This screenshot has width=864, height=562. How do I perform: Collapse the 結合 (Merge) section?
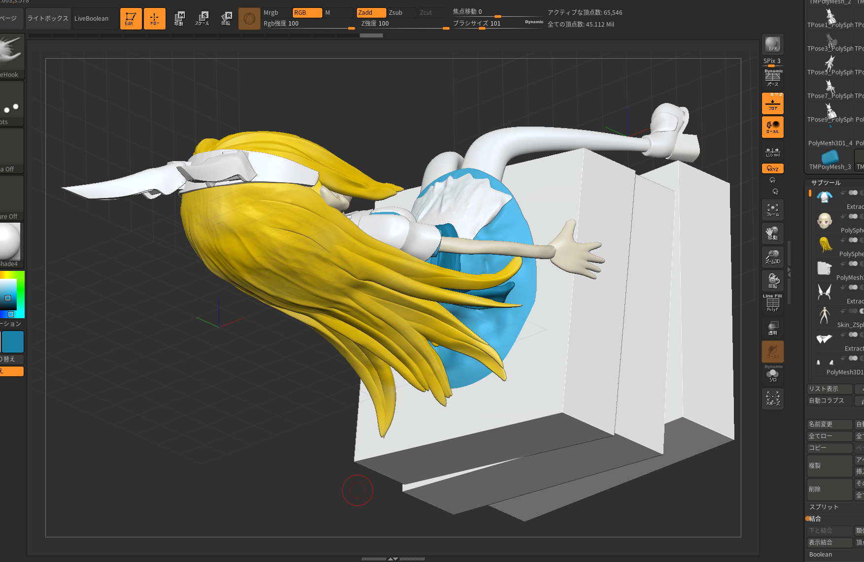[815, 519]
